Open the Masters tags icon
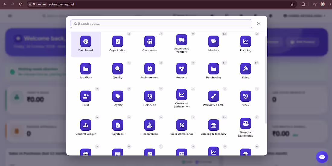This screenshot has height=166, width=332. point(213,41)
